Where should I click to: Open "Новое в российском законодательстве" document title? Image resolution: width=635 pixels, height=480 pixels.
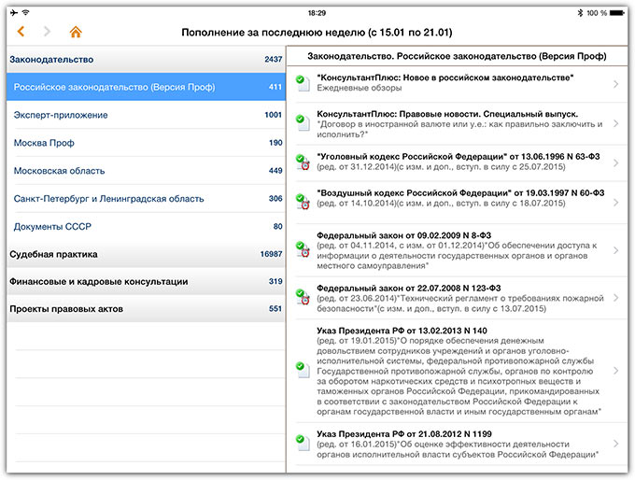[x=445, y=78]
